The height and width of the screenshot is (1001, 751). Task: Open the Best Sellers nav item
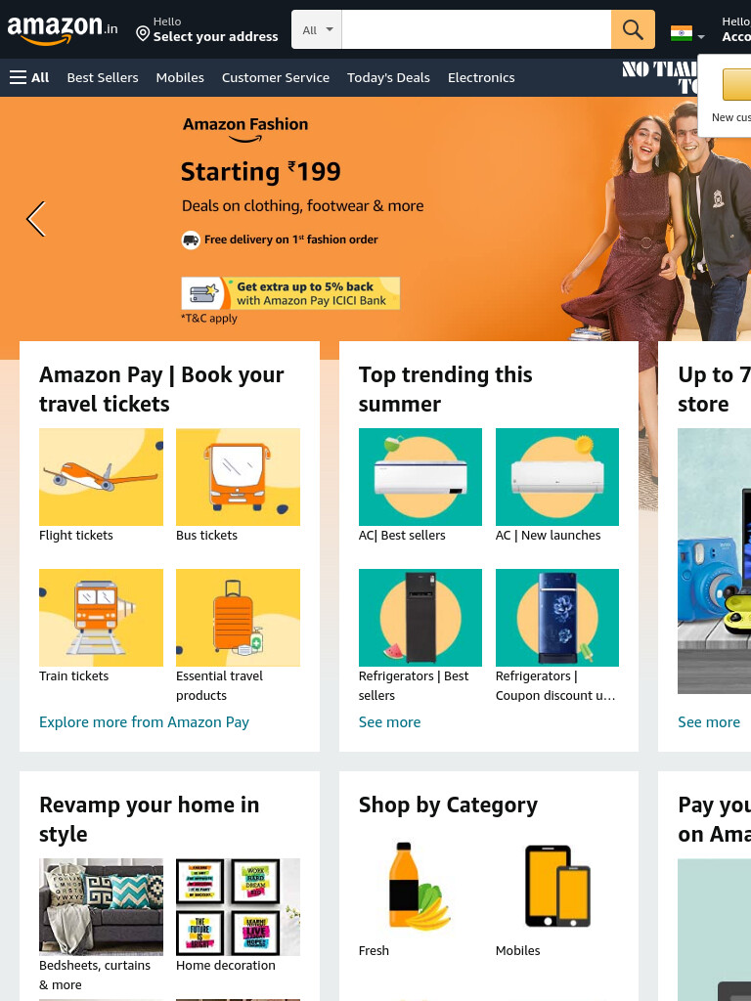tap(103, 77)
